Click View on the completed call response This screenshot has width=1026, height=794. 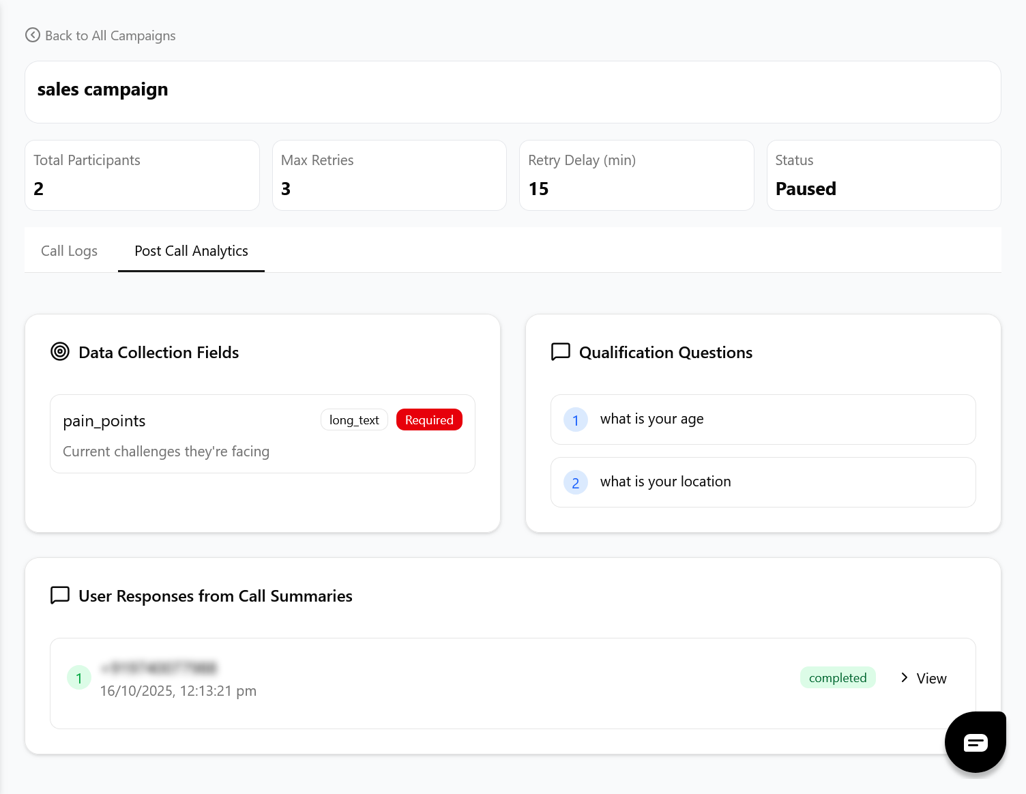pos(931,678)
